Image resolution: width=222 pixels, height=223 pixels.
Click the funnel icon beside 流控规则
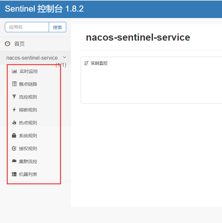pyautogui.click(x=14, y=97)
